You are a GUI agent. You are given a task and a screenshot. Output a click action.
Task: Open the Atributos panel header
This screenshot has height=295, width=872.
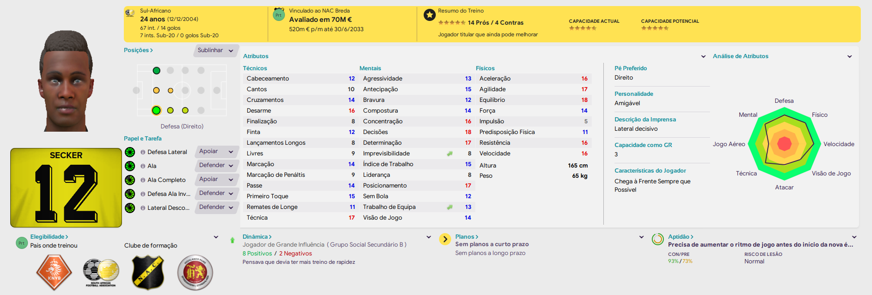(256, 56)
